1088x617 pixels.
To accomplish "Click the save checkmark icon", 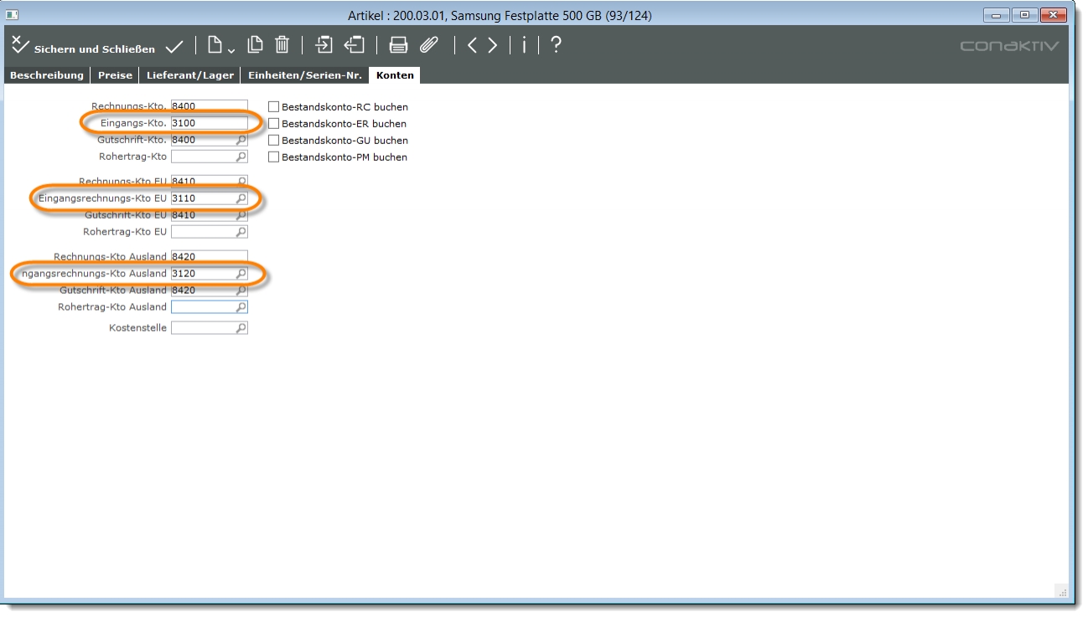I will 174,46.
